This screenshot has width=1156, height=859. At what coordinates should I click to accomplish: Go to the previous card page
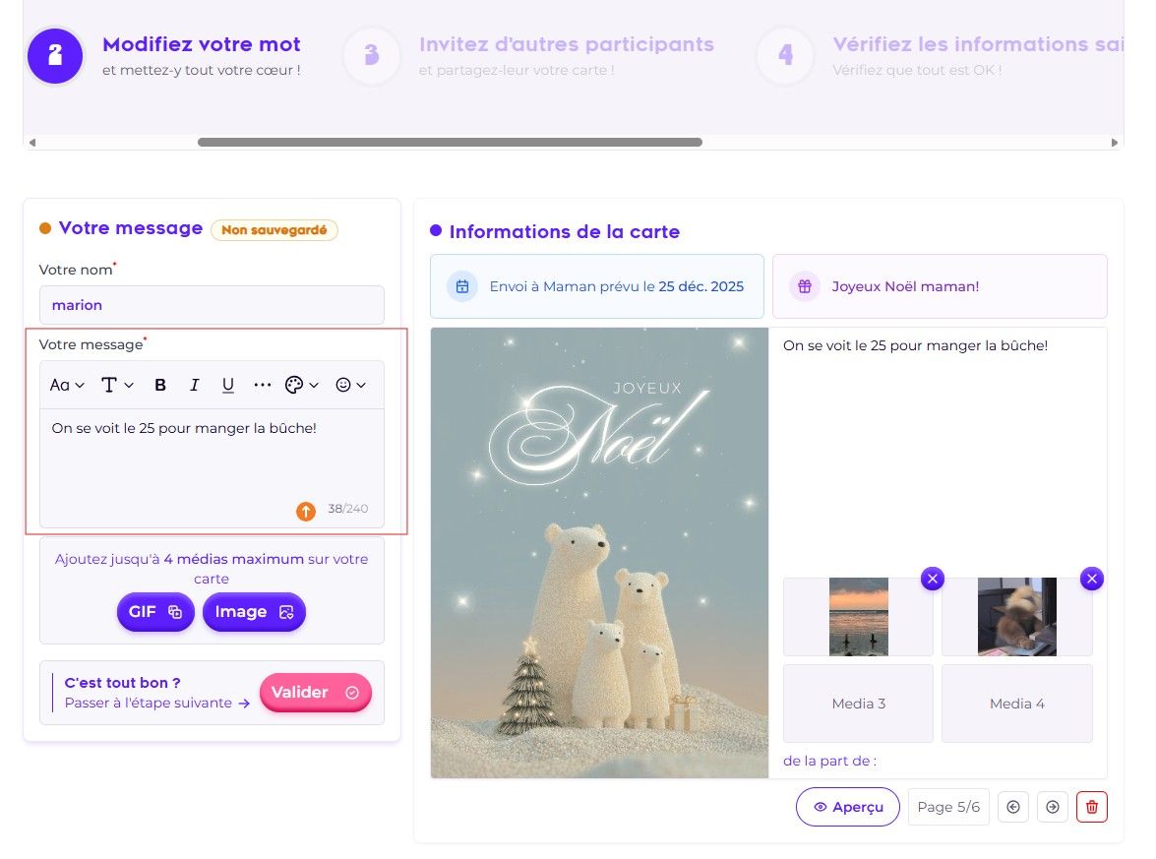[x=1013, y=807]
